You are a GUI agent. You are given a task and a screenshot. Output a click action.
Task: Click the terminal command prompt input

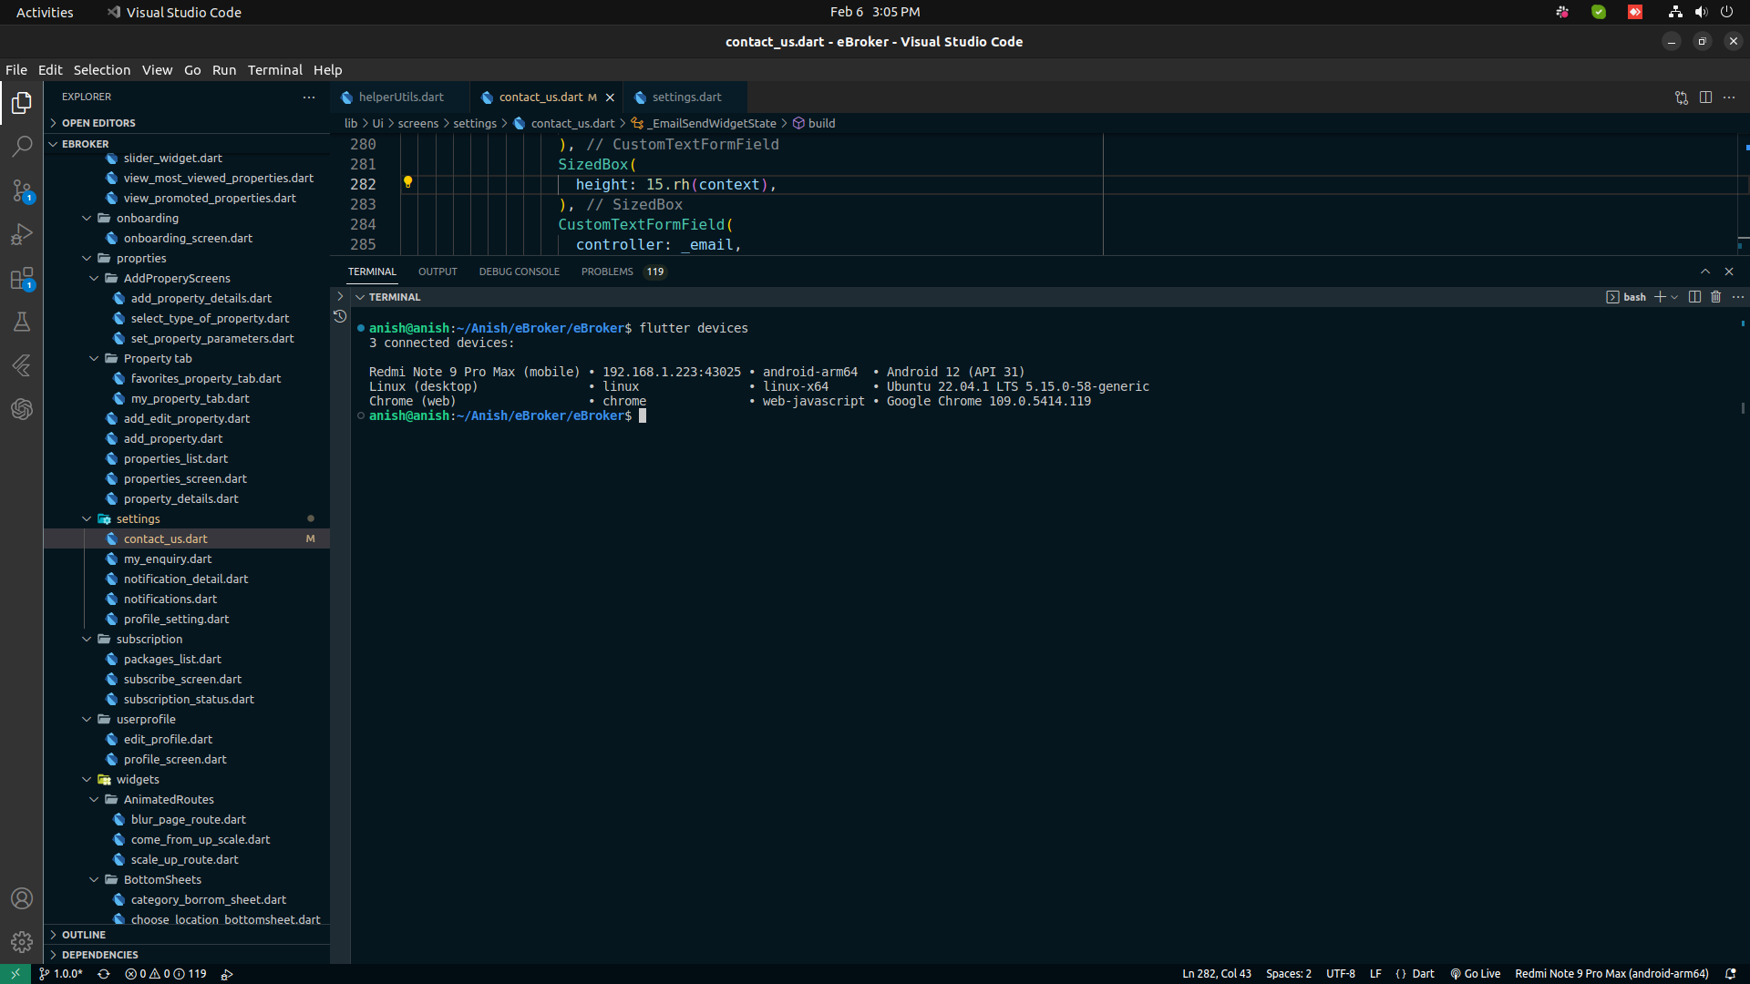[x=643, y=415]
